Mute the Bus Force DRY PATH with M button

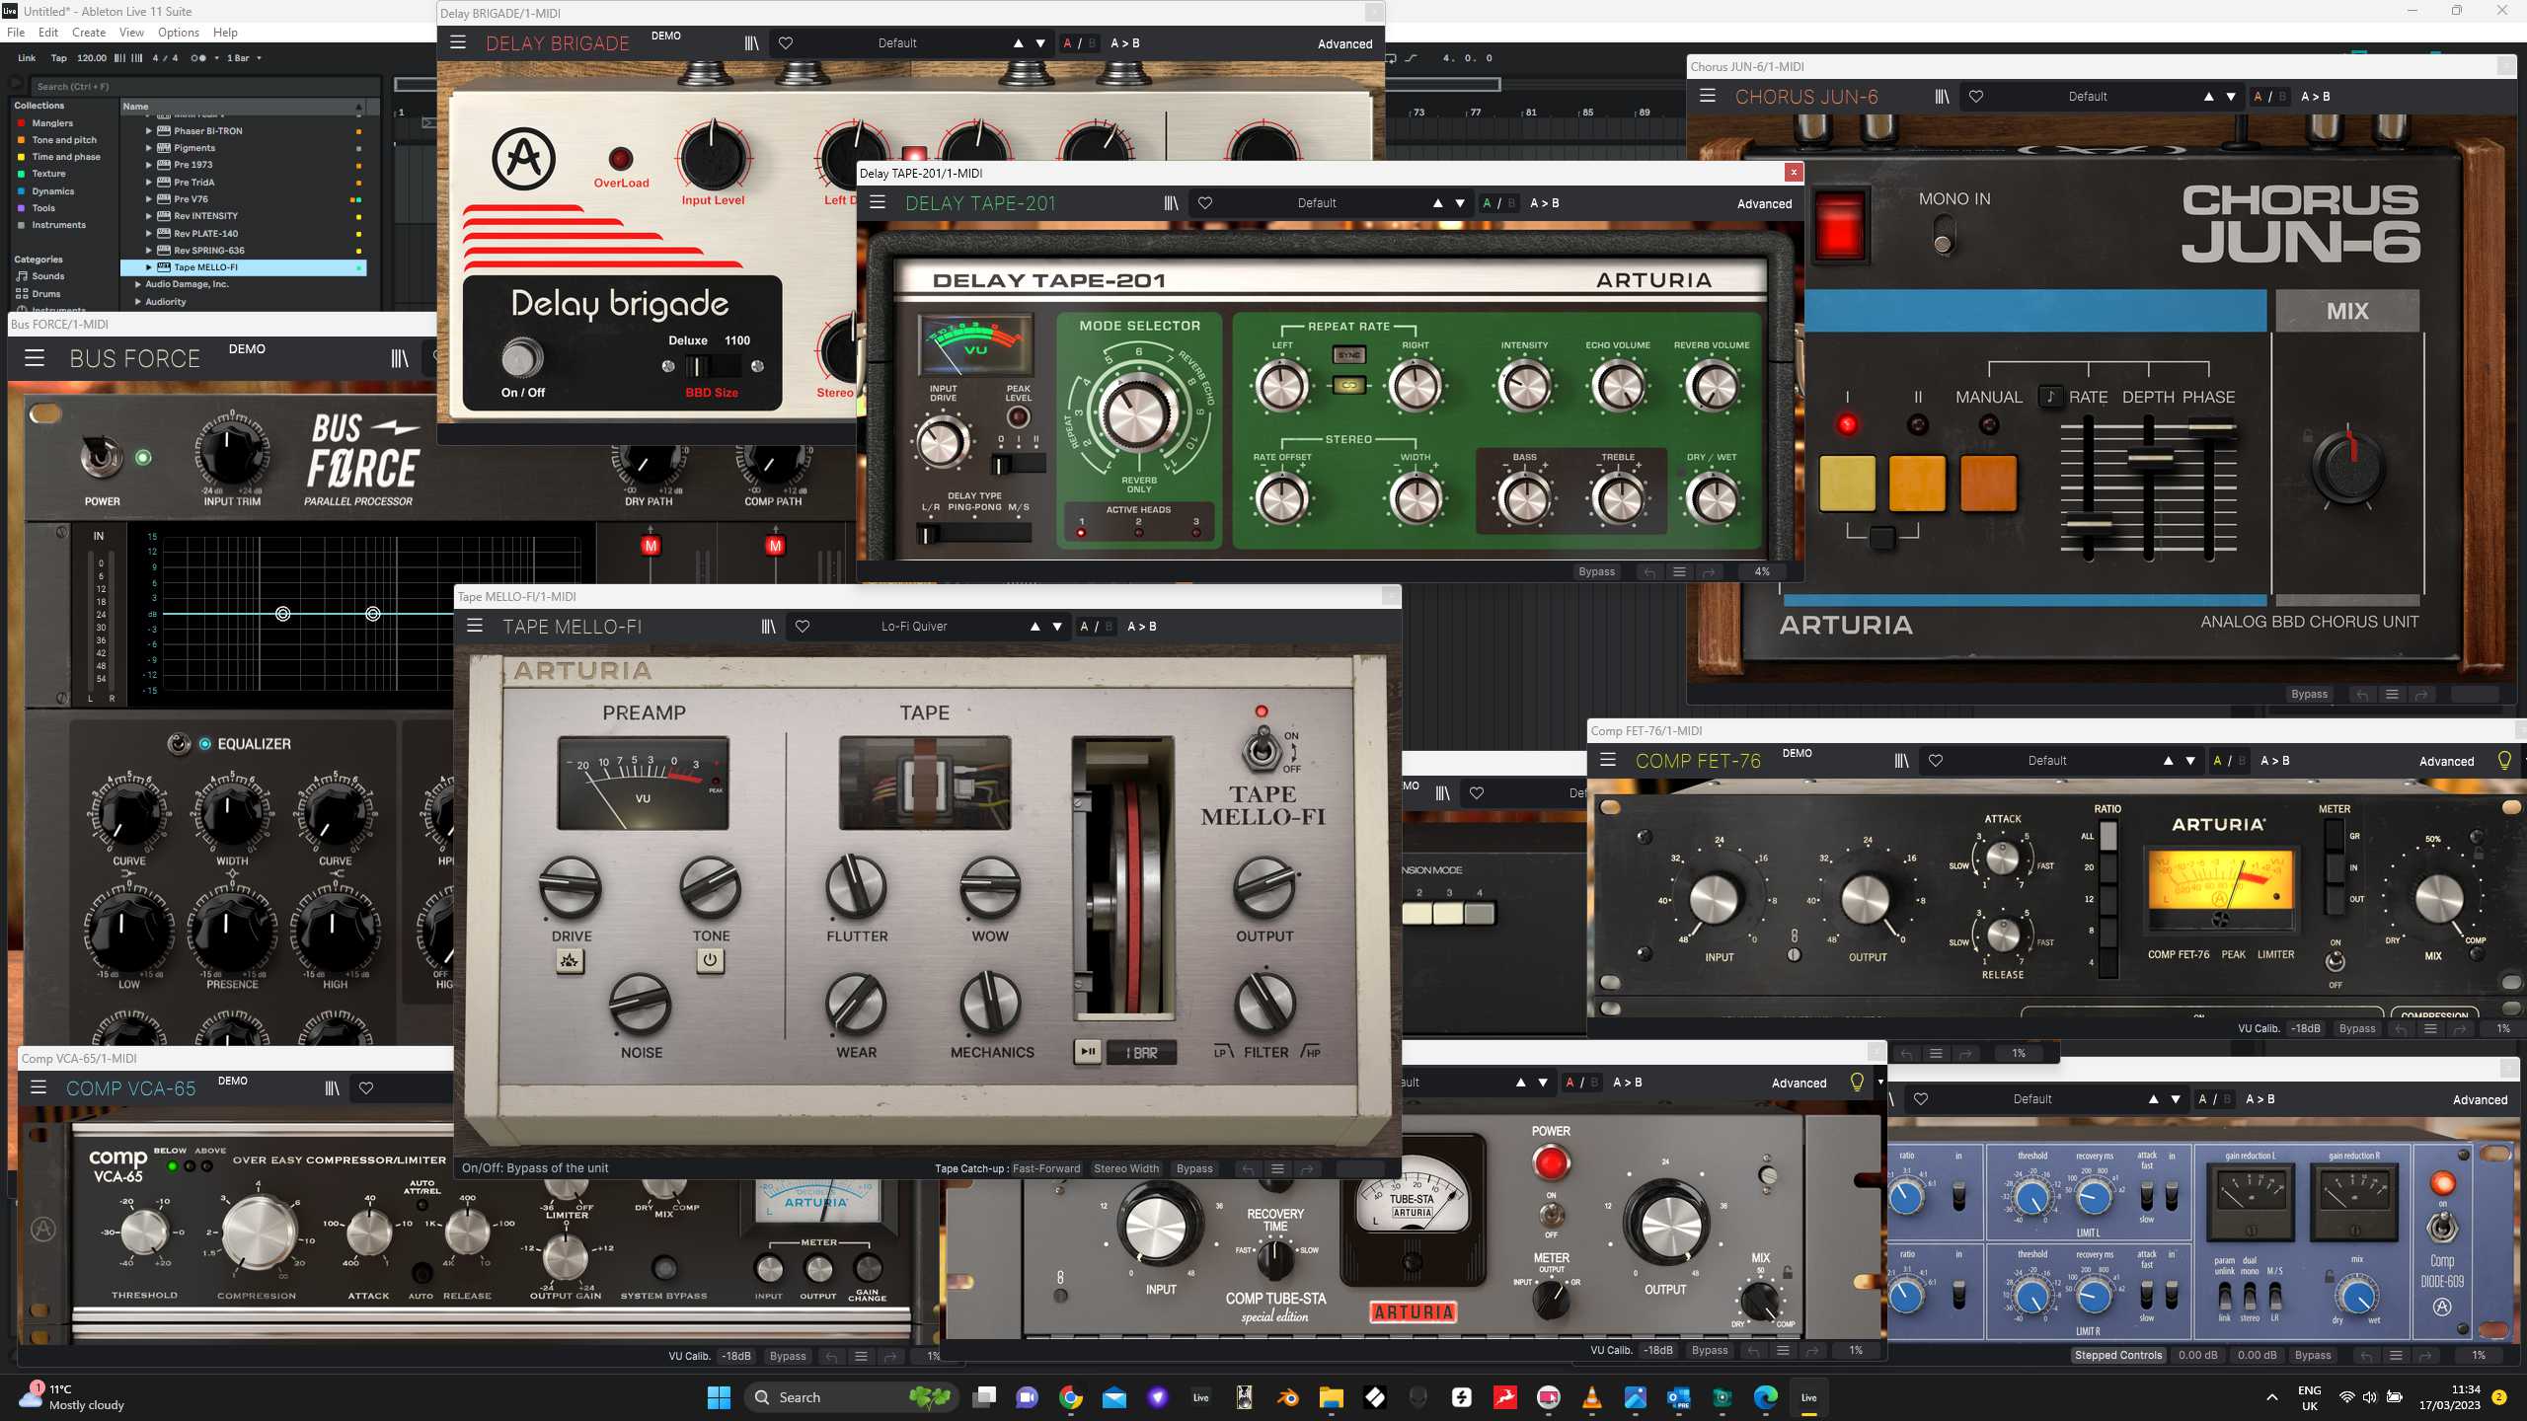pos(650,545)
